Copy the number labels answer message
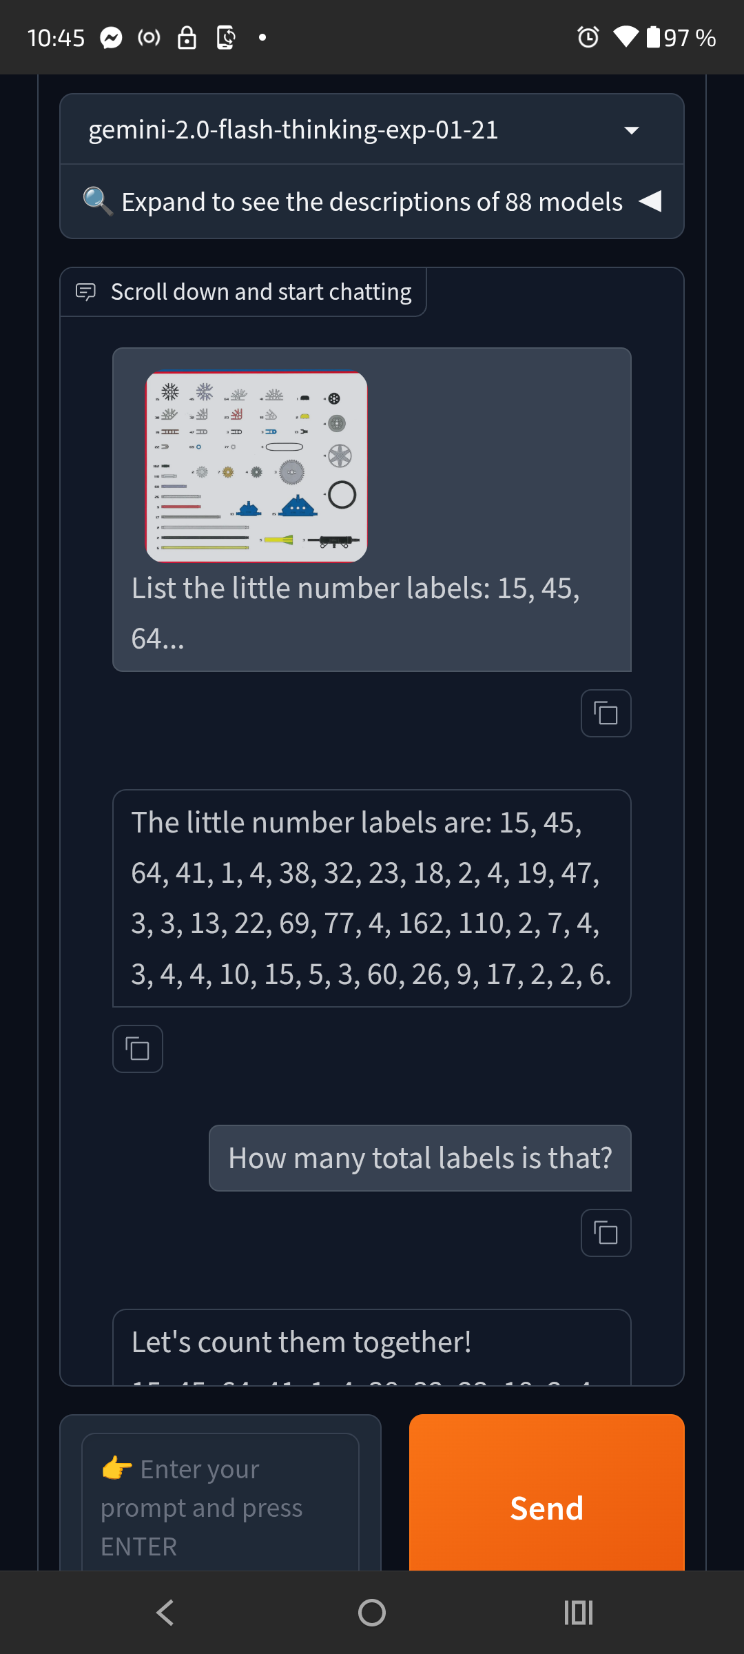 [x=138, y=1049]
